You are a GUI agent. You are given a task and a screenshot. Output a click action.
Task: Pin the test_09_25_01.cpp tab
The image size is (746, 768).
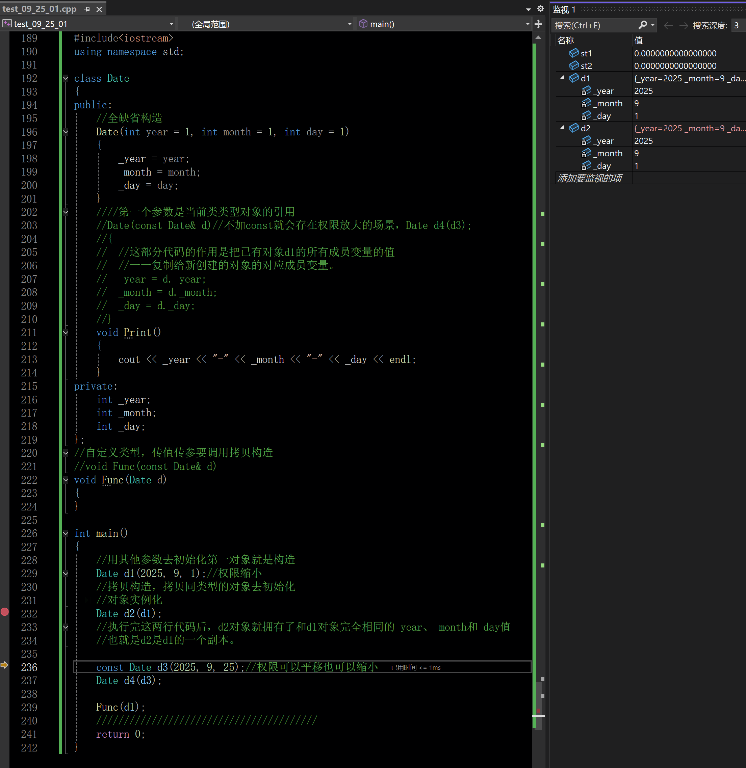pos(87,9)
